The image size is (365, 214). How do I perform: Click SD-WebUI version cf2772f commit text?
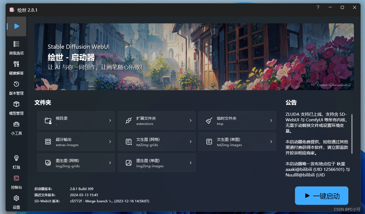point(109,201)
